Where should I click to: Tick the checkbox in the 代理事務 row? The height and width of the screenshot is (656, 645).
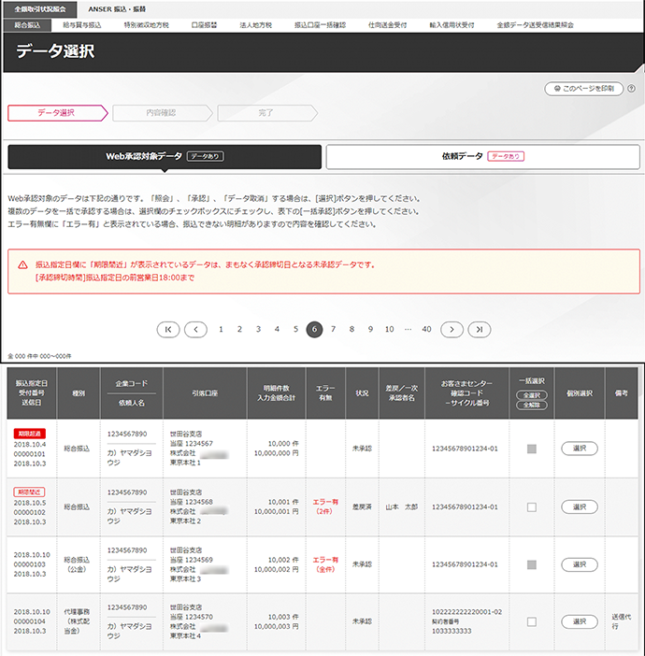(531, 621)
